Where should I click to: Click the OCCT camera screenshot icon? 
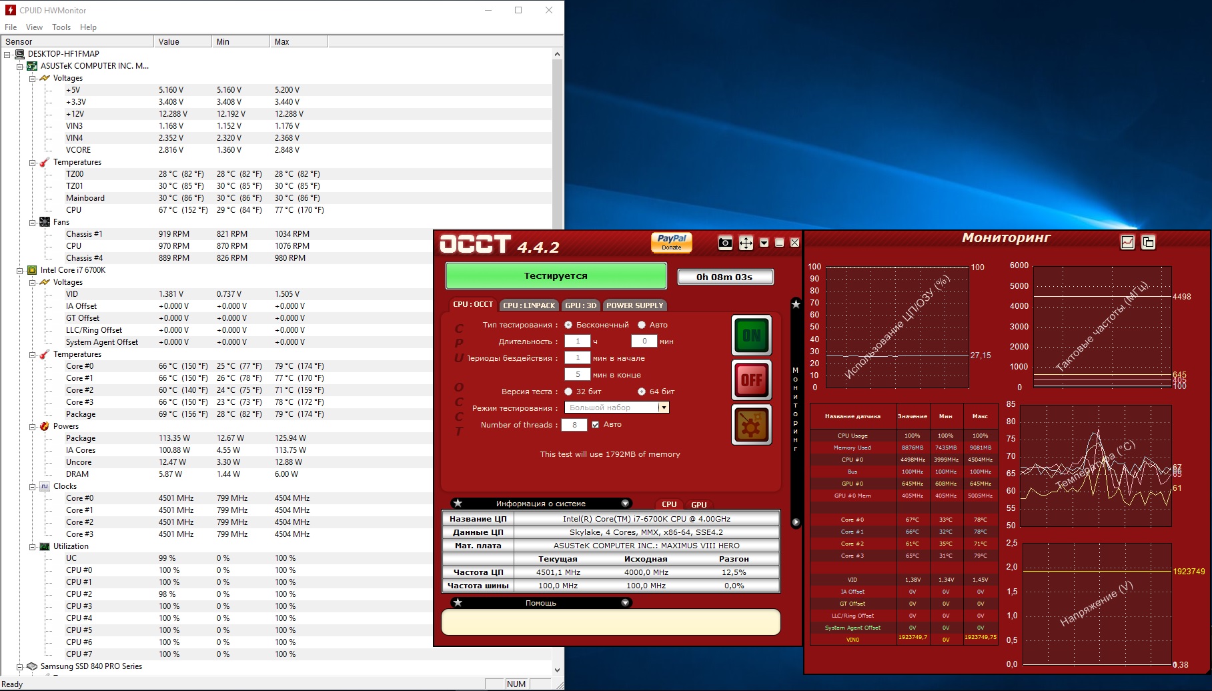click(x=725, y=243)
